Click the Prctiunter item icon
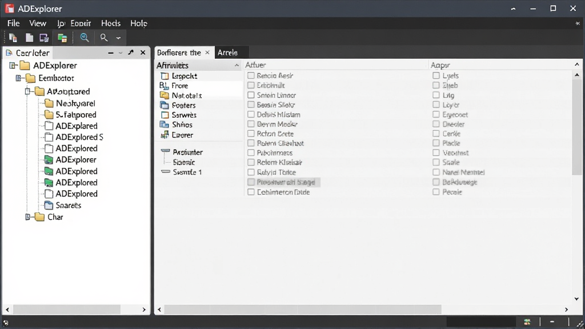Viewport: 585px width, 329px height. [165, 151]
